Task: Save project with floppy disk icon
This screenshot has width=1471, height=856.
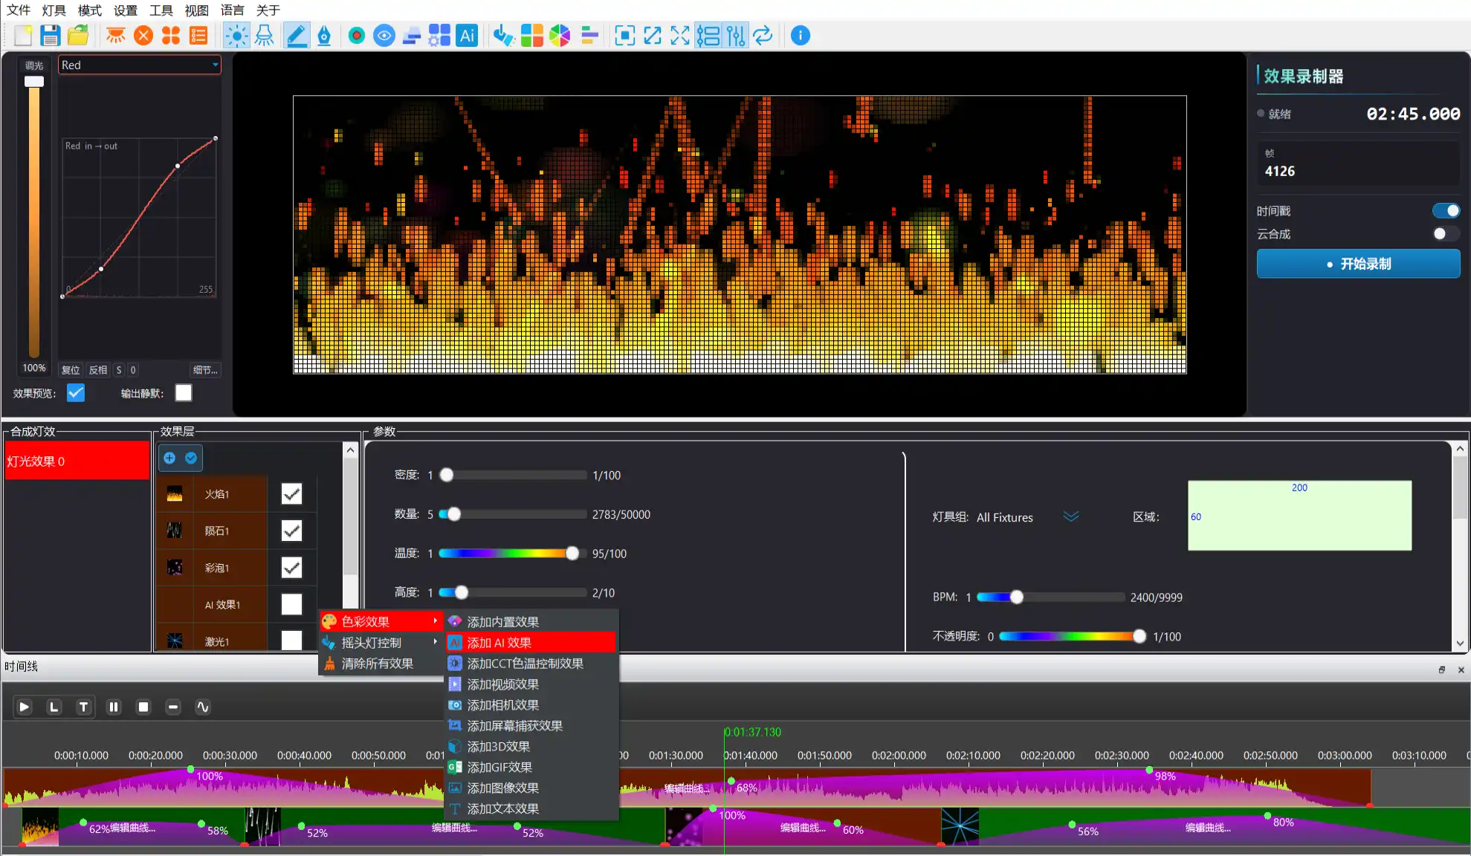Action: [x=51, y=35]
